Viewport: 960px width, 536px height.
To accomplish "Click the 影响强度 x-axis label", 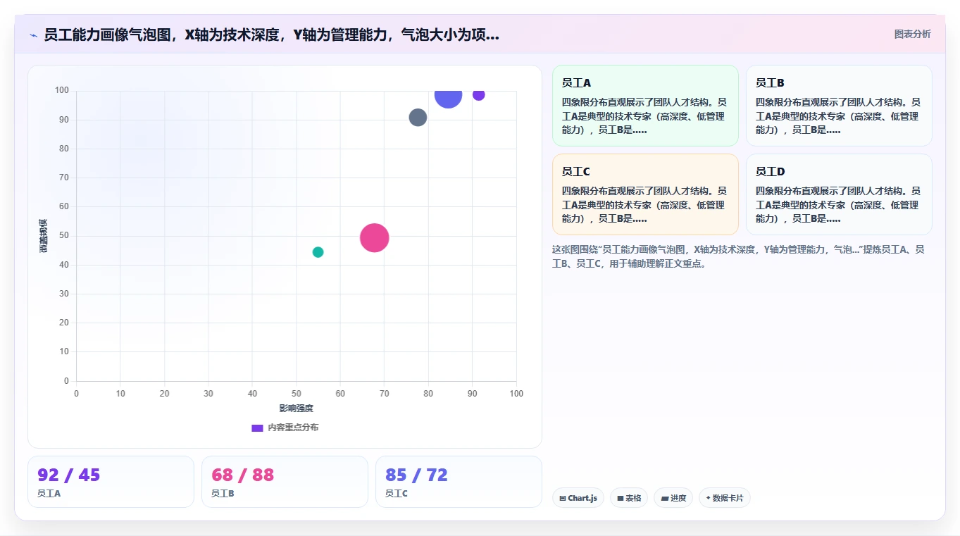I will pos(296,409).
